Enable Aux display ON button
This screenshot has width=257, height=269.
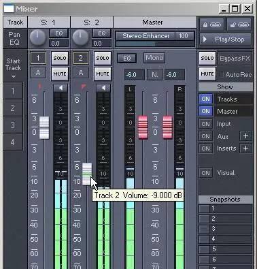[x=206, y=136]
